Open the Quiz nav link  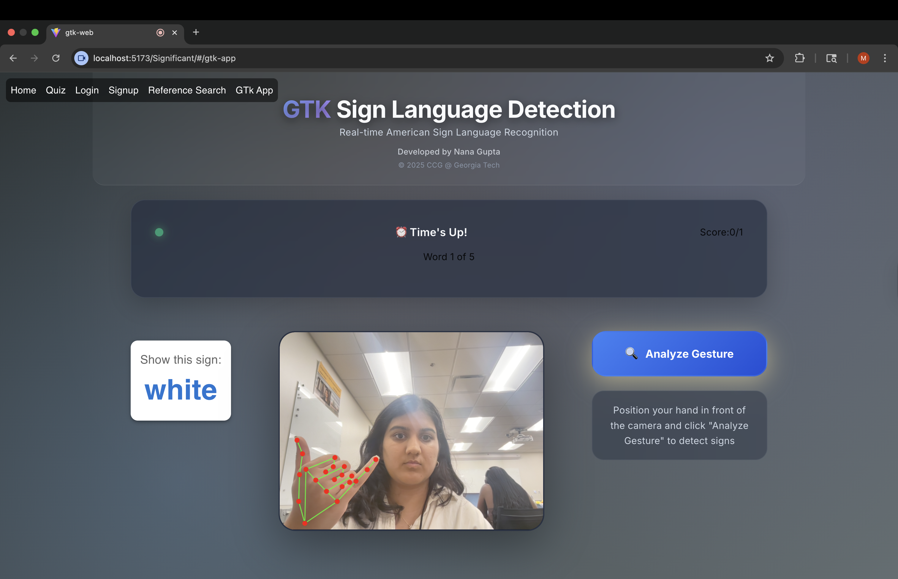point(56,90)
